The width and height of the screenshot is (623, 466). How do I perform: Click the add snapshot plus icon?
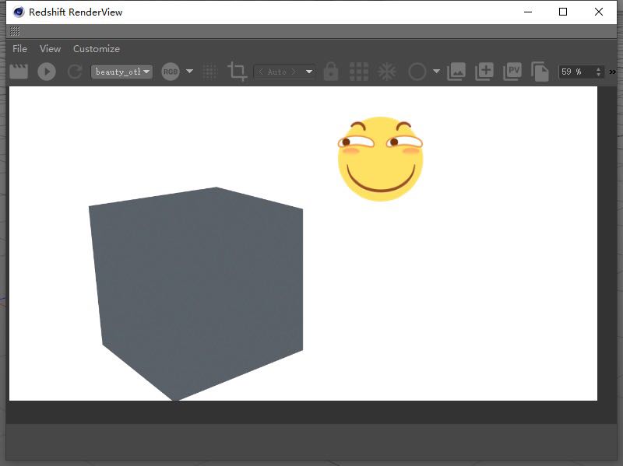coord(484,72)
